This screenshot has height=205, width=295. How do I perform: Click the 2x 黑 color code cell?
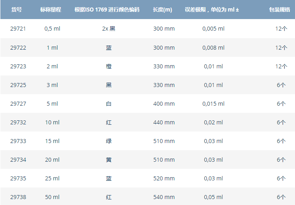click(109, 29)
